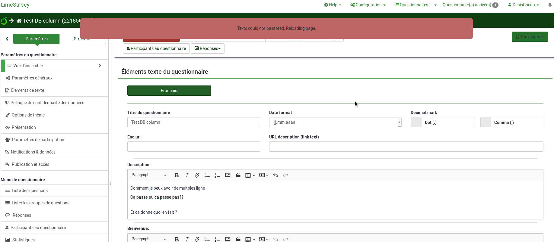Insert image in Description editor toolbar
This screenshot has height=242, width=554.
click(x=228, y=175)
